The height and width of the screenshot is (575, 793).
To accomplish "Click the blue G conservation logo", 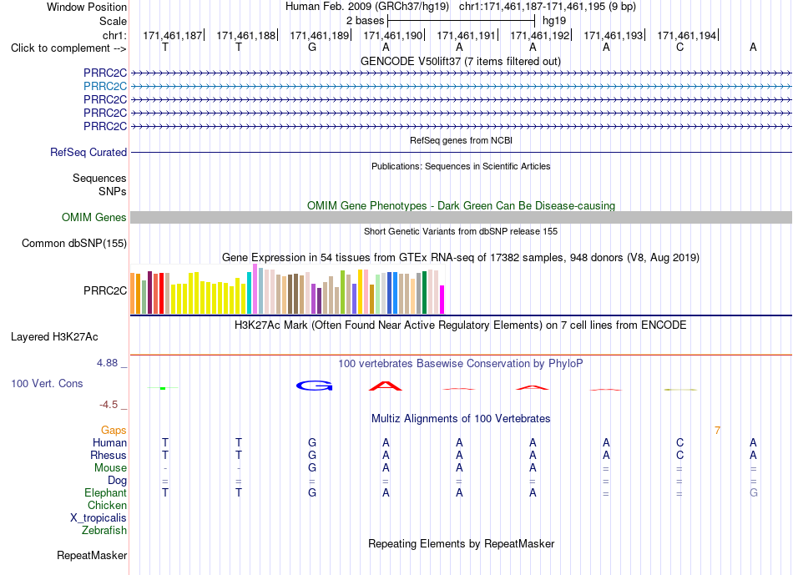I will point(314,386).
